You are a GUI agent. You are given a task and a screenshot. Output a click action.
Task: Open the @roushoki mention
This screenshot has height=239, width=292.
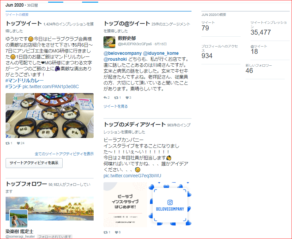115,59
